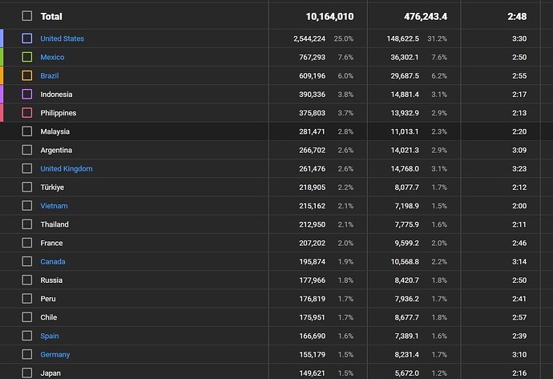
Task: Select the Türkiye checkbox
Action: (27, 187)
